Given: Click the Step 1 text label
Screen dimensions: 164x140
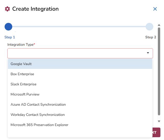Looking at the screenshot, I should 10,37.
